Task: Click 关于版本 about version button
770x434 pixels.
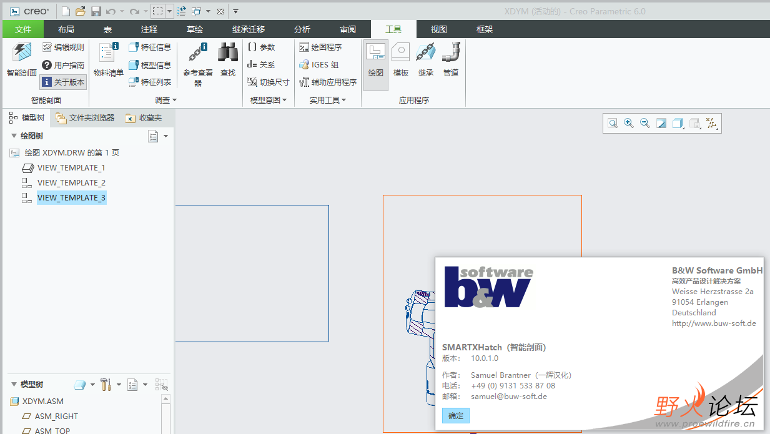Action: coord(63,82)
